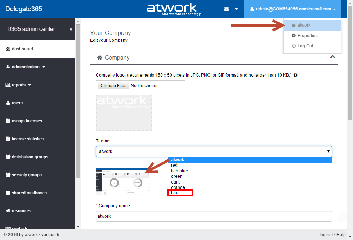Click the theme preview thumbnail
353x240 pixels.
(x=123, y=182)
